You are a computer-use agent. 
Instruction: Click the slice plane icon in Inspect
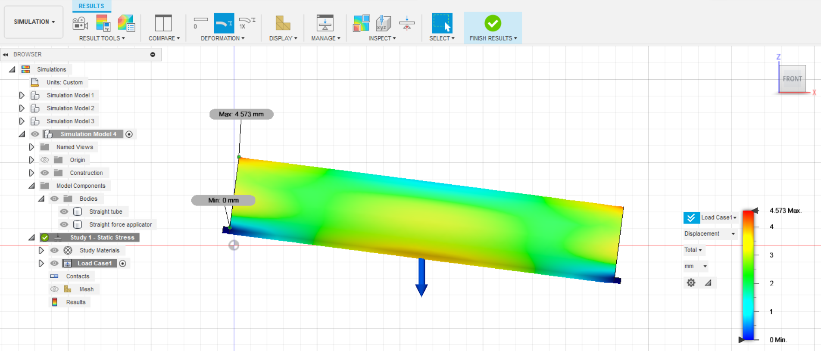407,23
